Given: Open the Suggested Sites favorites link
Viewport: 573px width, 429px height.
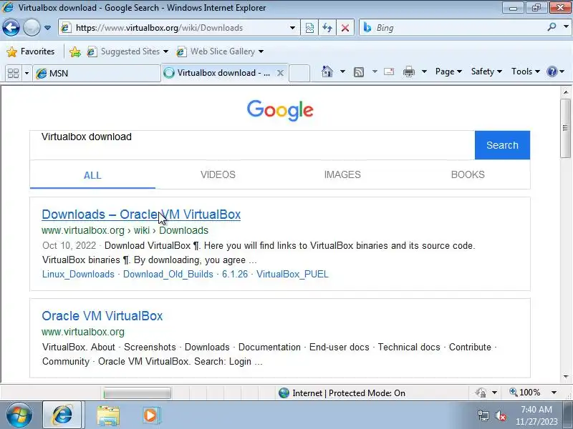Looking at the screenshot, I should point(127,51).
